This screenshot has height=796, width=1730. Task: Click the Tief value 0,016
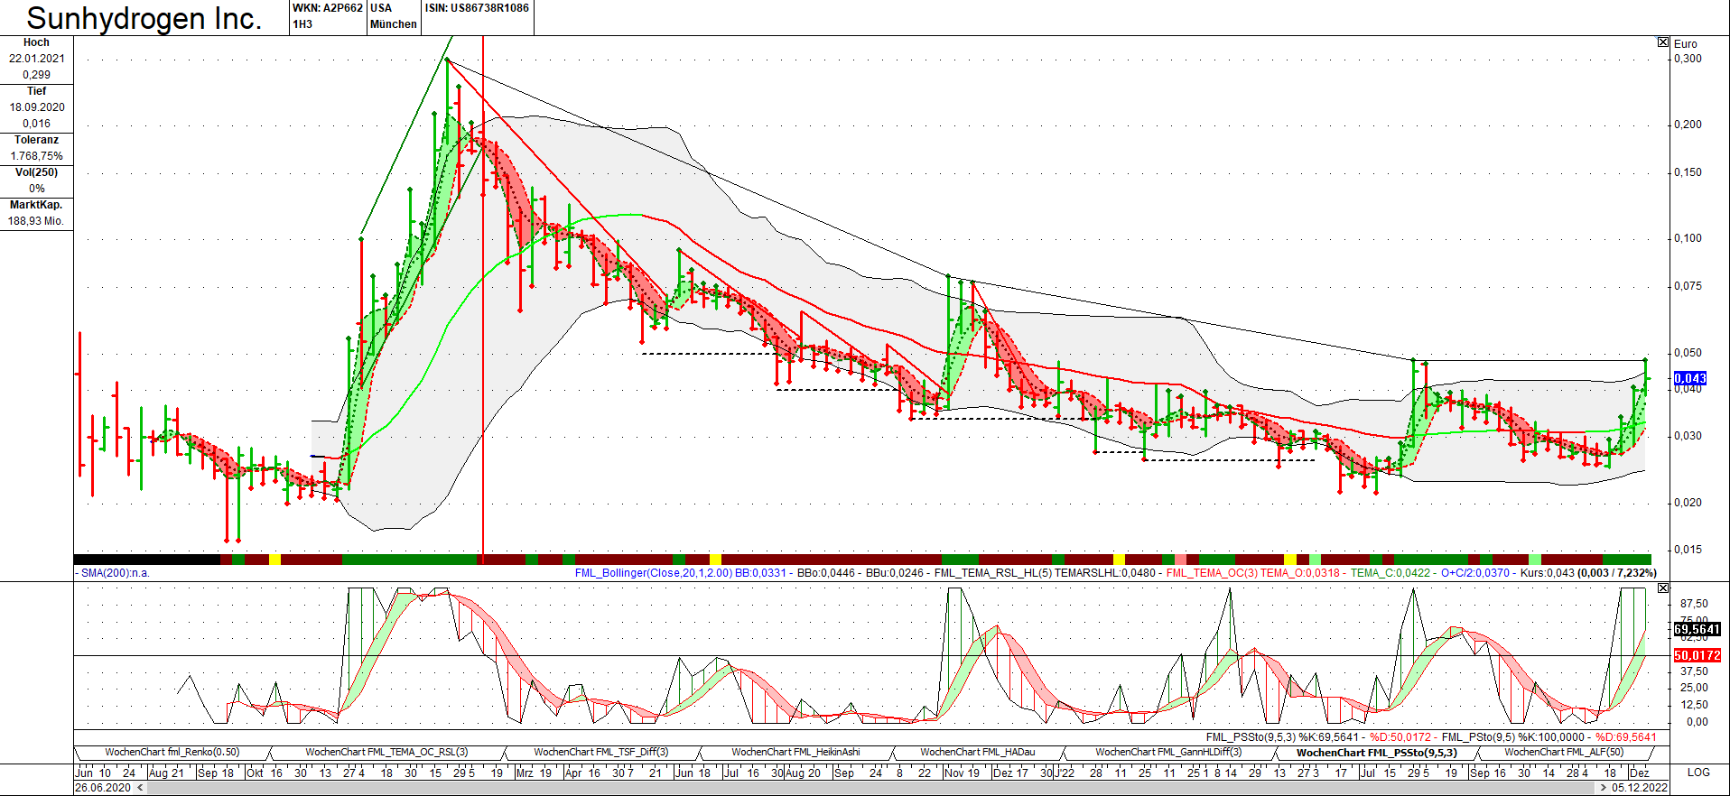37,124
